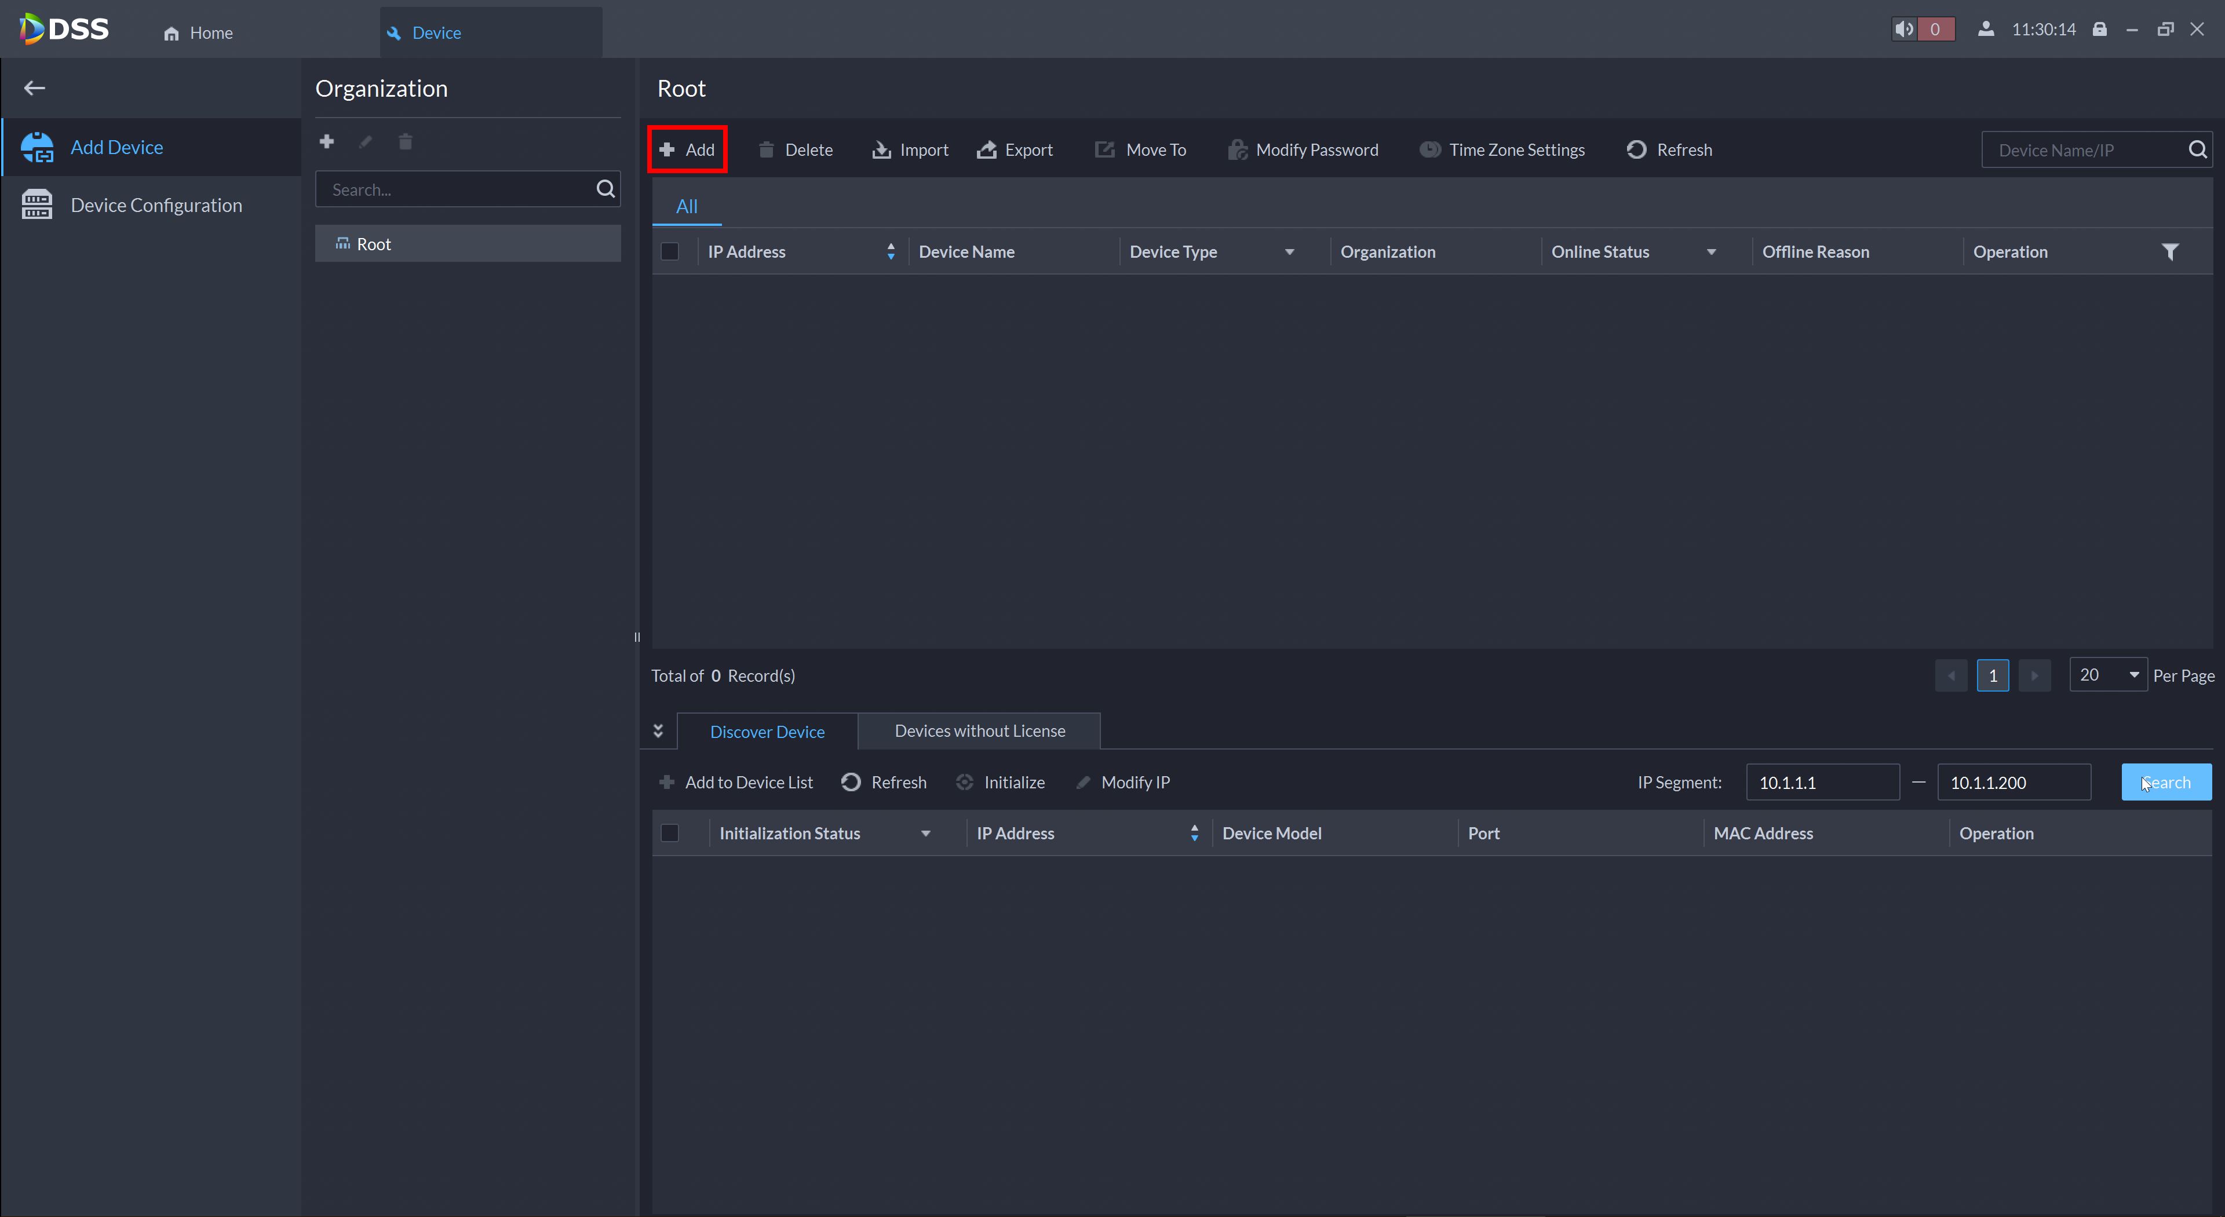Switch to Devices without License tab

(x=979, y=730)
